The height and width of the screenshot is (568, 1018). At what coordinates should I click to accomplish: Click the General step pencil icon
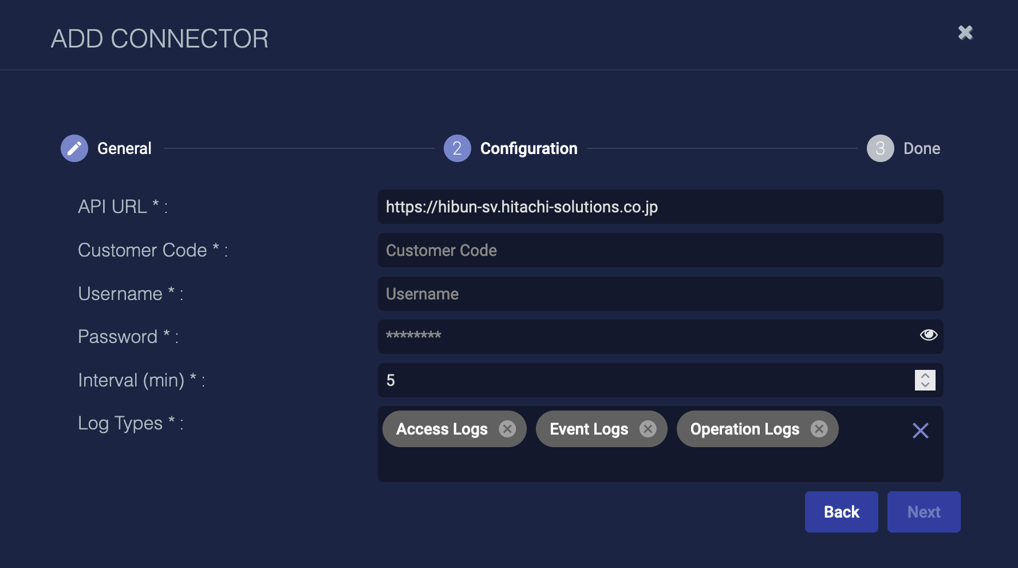click(74, 148)
